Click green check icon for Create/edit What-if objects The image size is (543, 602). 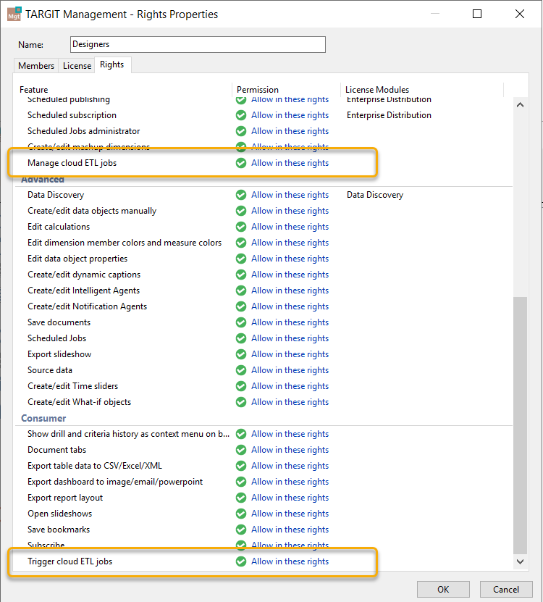[241, 402]
